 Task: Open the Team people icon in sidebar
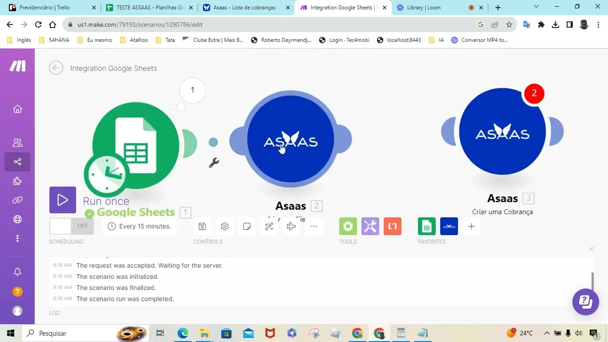click(x=18, y=142)
